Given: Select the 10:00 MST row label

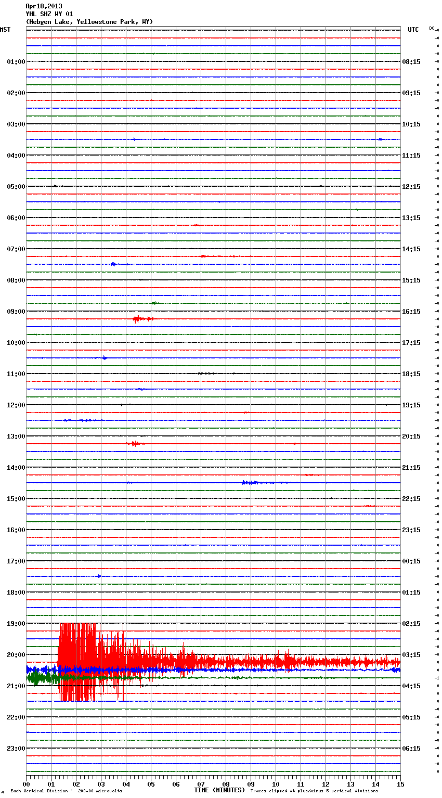Looking at the screenshot, I should [x=16, y=343].
